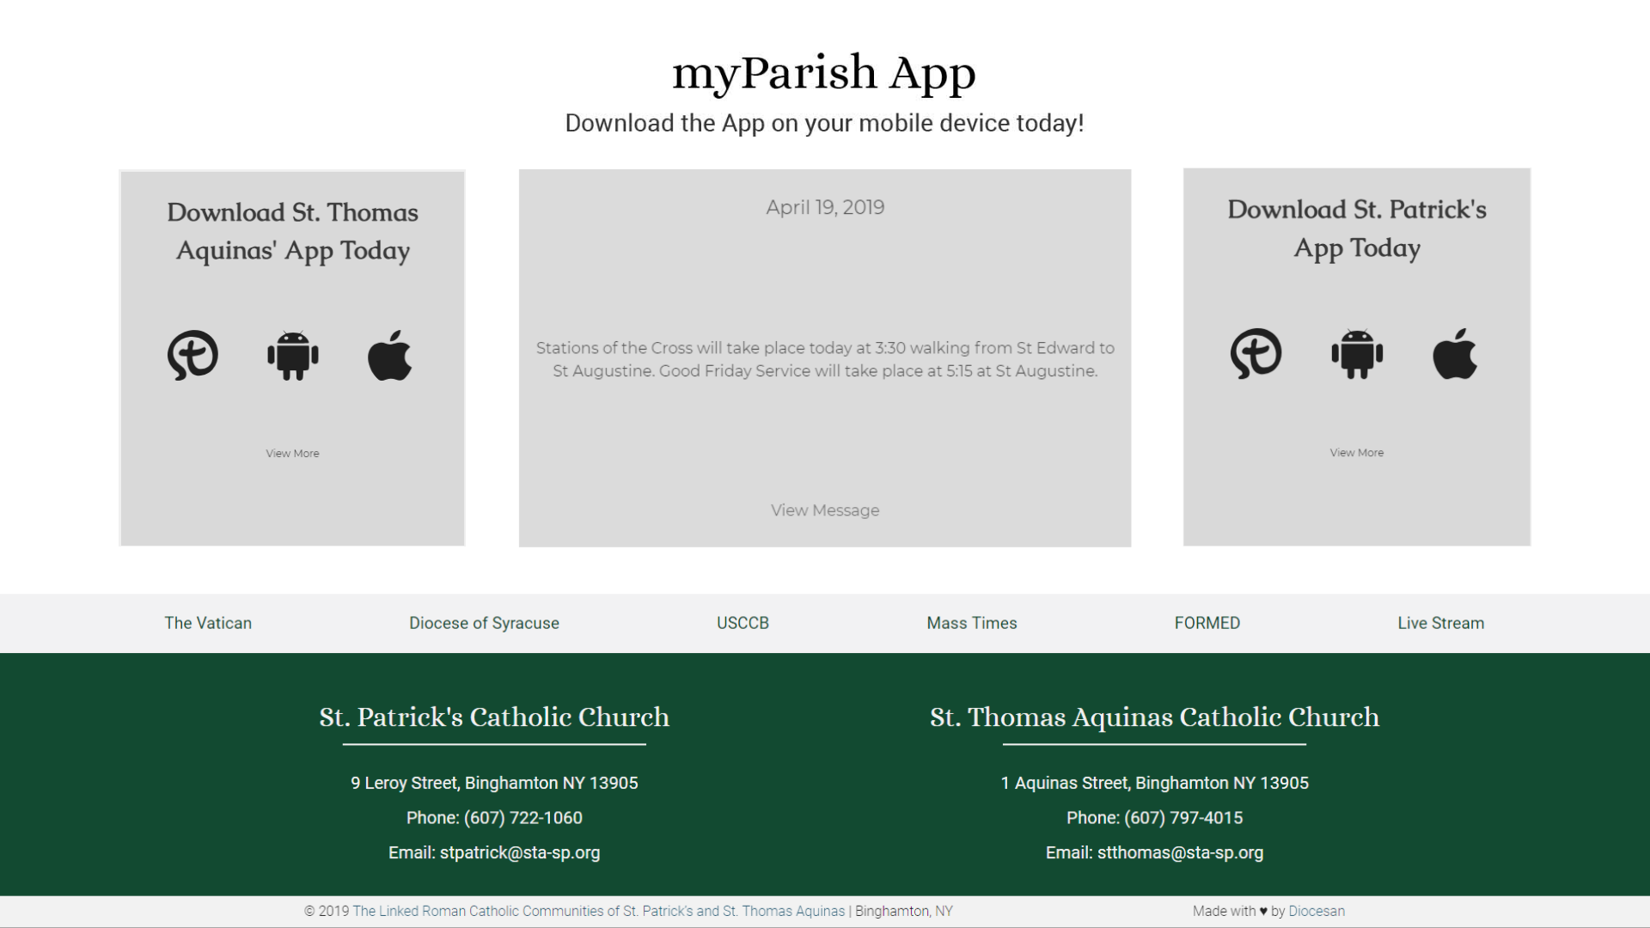Click myParish icon in St. Patrick's card
This screenshot has height=928, width=1650.
(x=1256, y=353)
